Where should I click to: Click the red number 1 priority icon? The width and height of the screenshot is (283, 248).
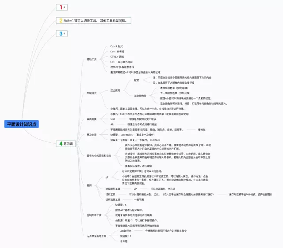[61, 7]
